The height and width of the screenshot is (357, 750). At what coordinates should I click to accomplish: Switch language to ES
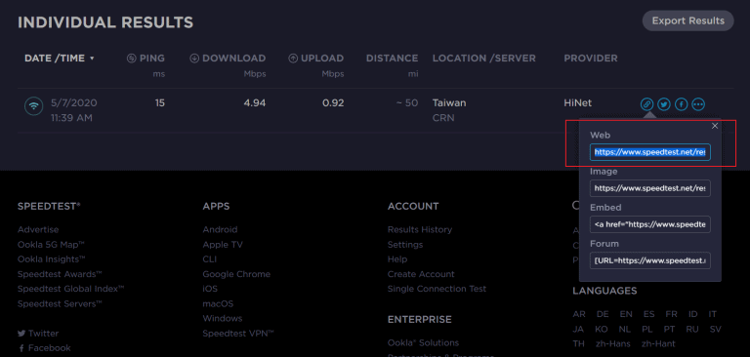pyautogui.click(x=649, y=314)
